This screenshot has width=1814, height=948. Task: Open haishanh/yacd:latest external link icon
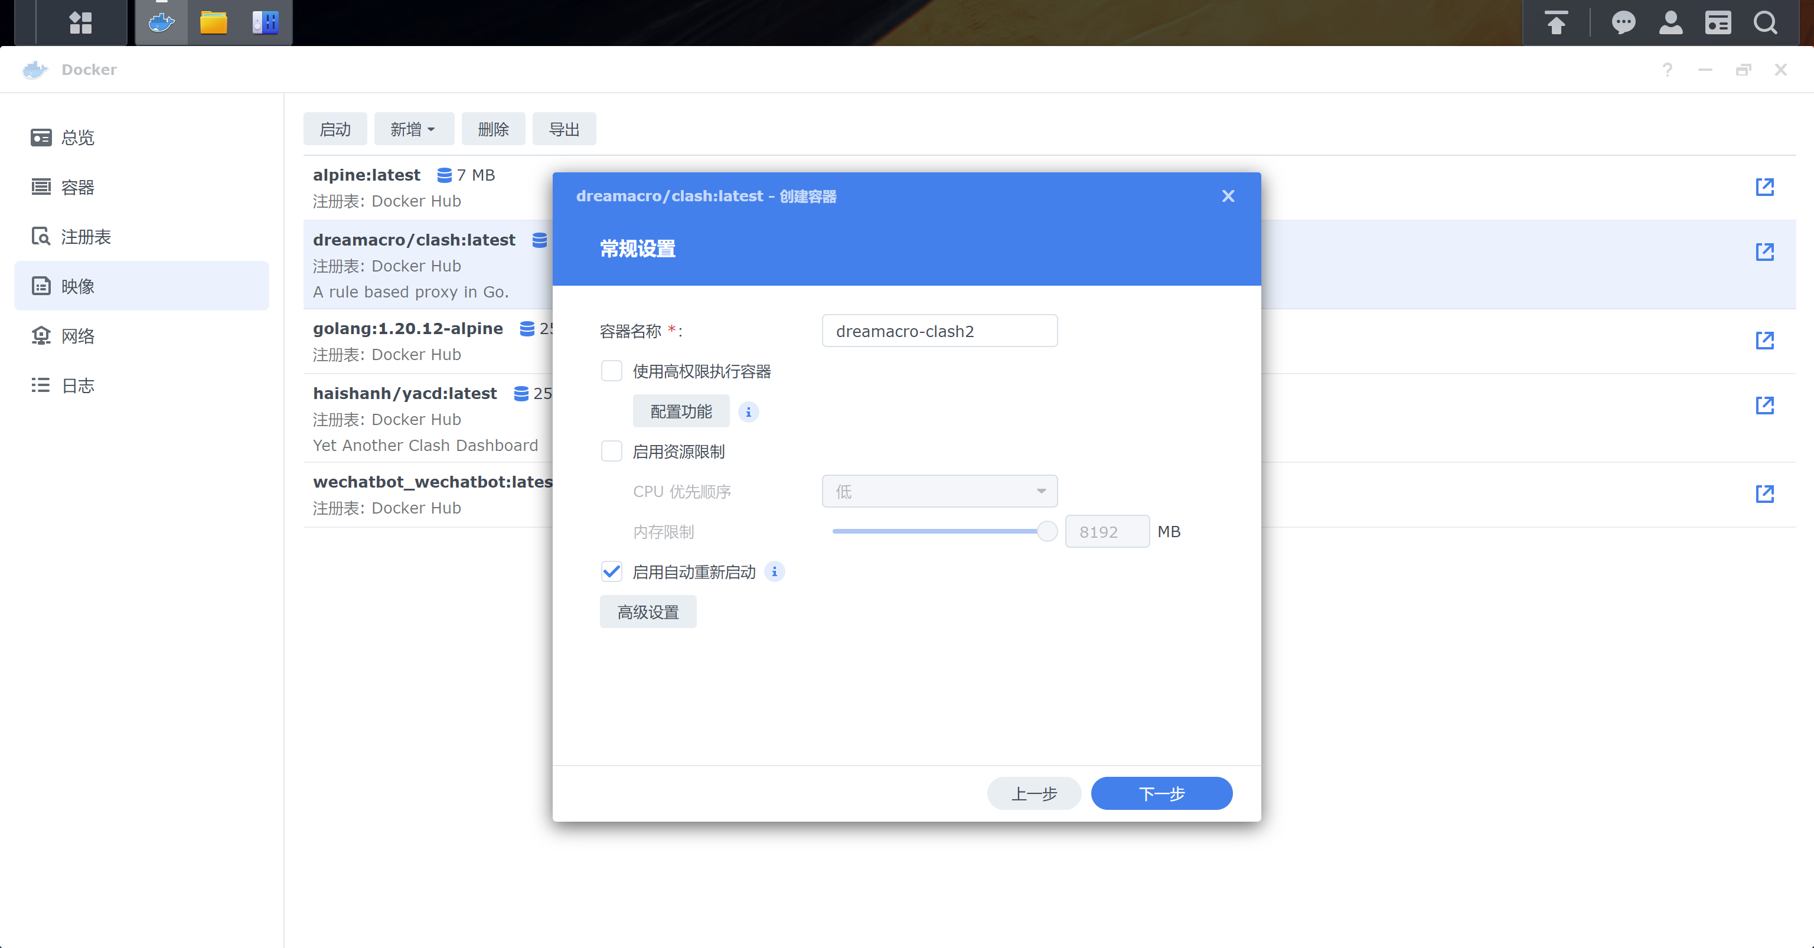coord(1765,406)
